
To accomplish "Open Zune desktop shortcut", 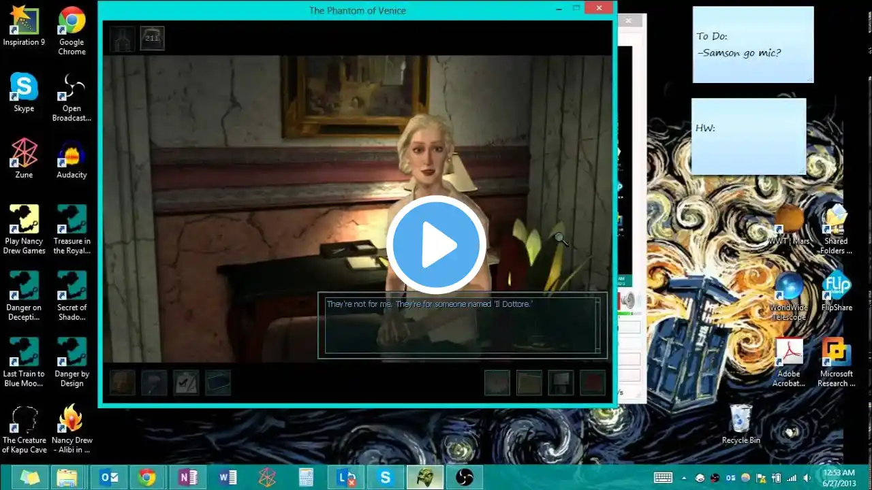I will [x=24, y=159].
